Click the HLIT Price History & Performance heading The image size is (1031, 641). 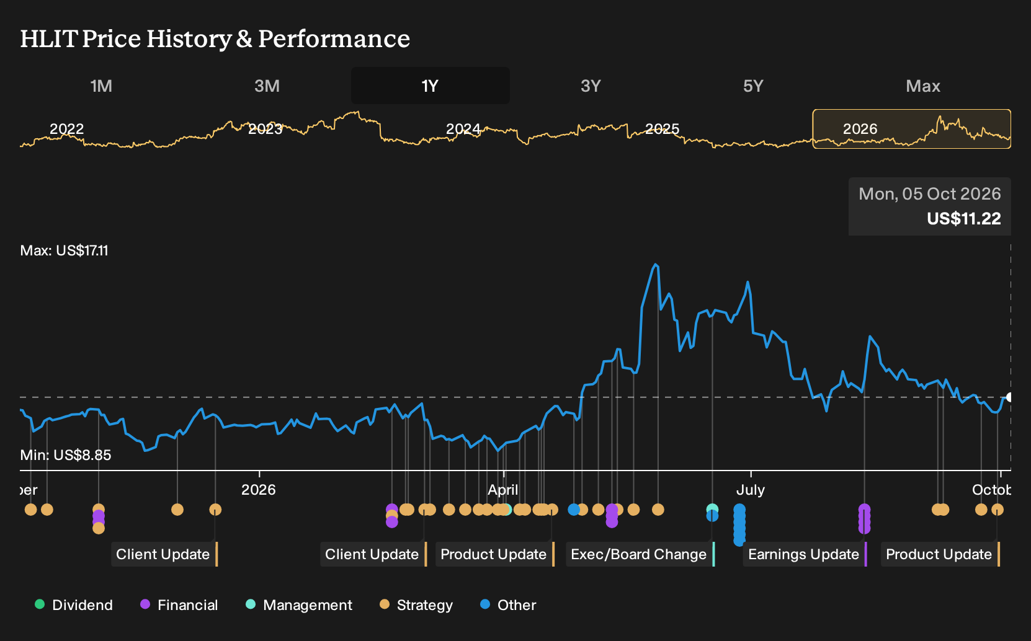click(x=215, y=38)
